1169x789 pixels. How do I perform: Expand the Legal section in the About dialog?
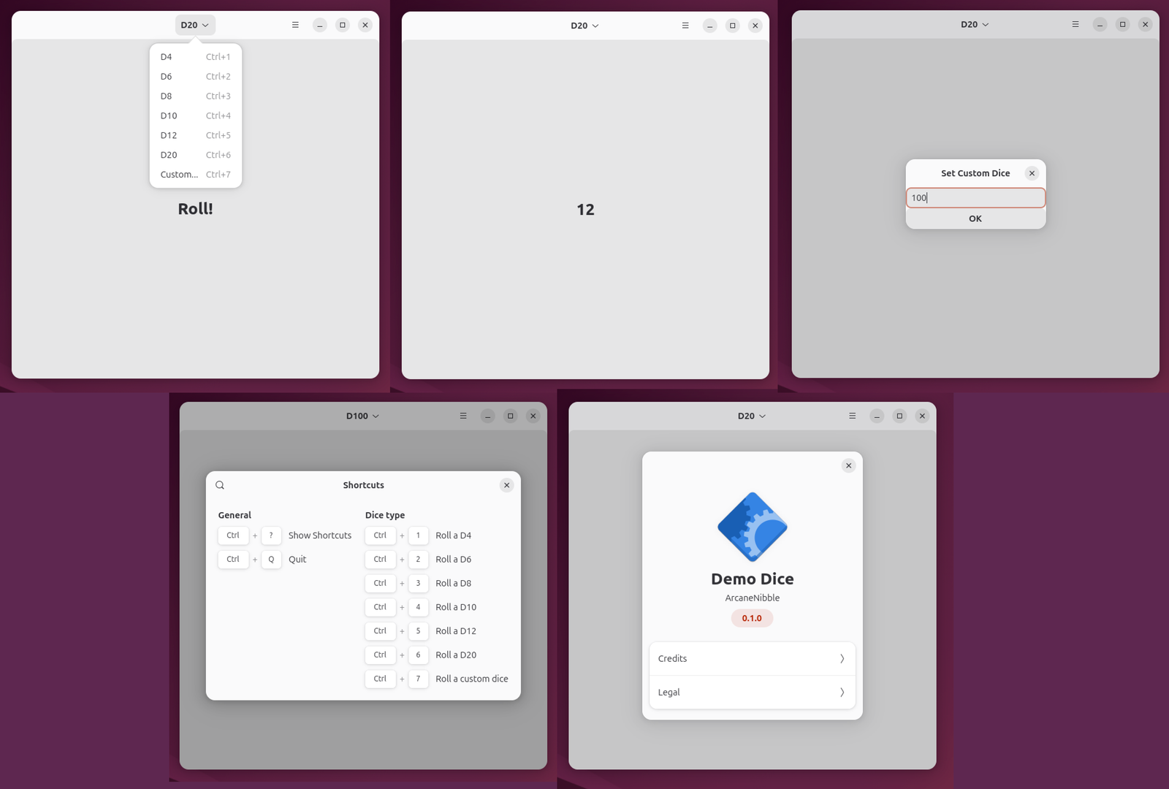(x=752, y=692)
